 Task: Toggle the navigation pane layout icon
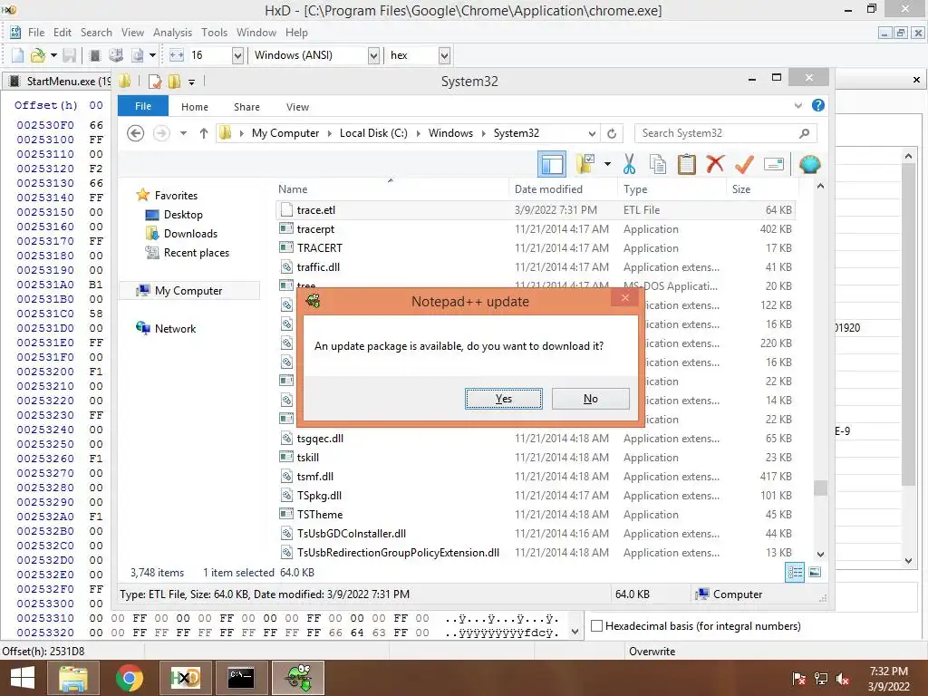click(x=552, y=164)
